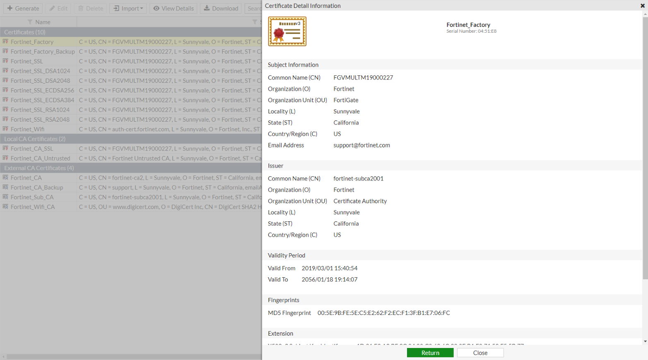Click the certificate icon beside Fortinet_SSL row
The width and height of the screenshot is (648, 360).
(5, 61)
